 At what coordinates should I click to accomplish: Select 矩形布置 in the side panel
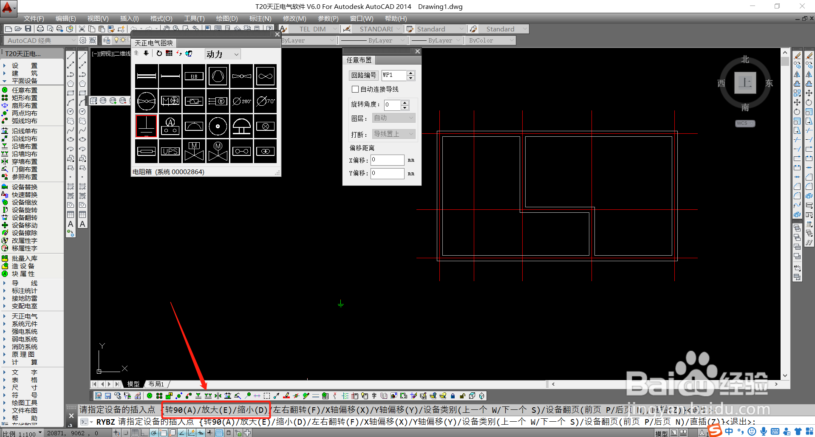24,98
